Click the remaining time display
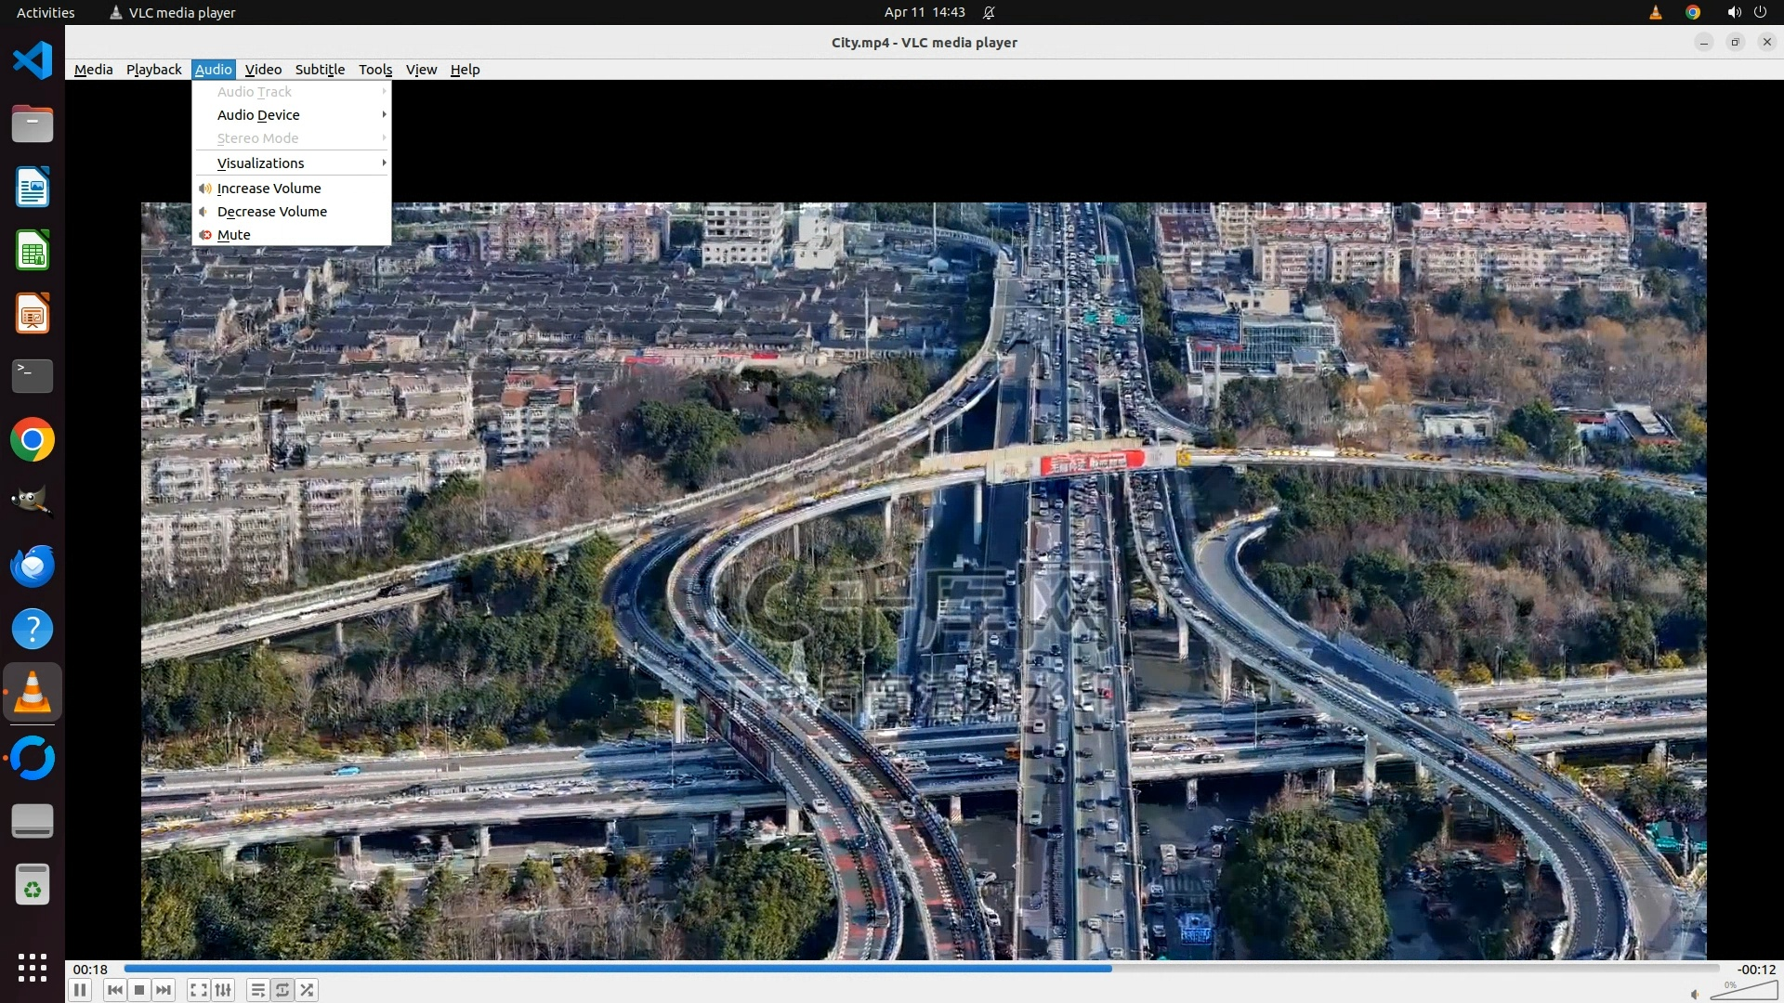Viewport: 1784px width, 1003px height. pos(1756,970)
